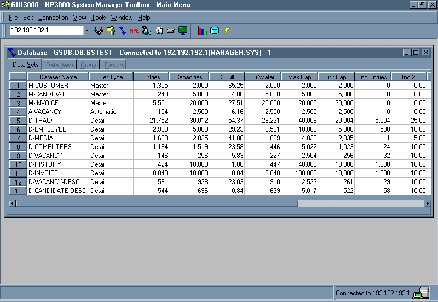Open the IP address dropdown list
This screenshot has width=438, height=302.
pos(87,31)
